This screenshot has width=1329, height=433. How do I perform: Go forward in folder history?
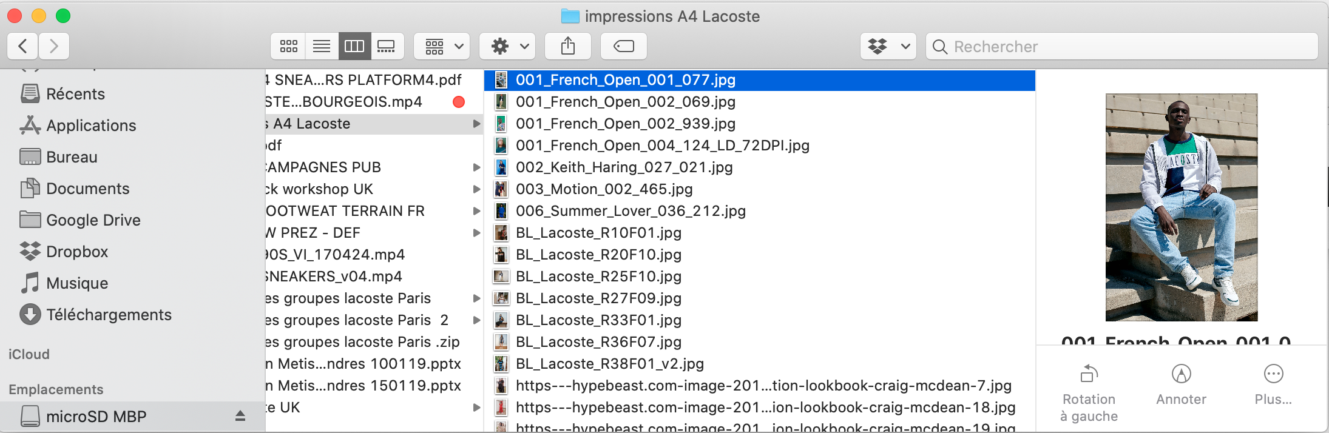54,46
